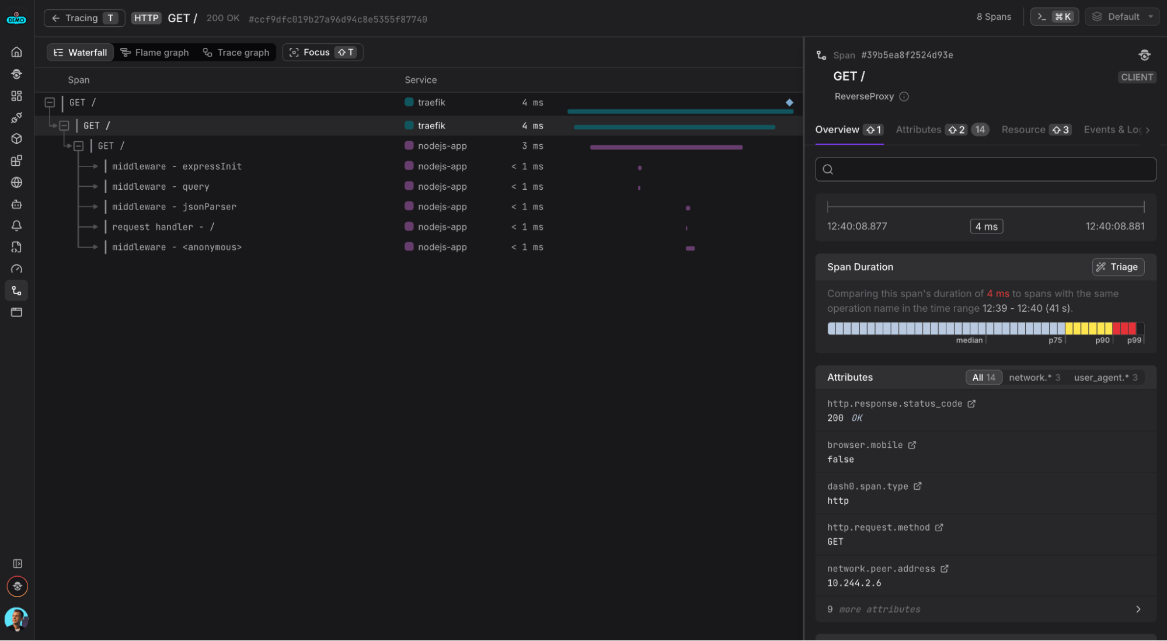Select the All 14 attributes filter
This screenshot has width=1167, height=641.
tap(984, 378)
